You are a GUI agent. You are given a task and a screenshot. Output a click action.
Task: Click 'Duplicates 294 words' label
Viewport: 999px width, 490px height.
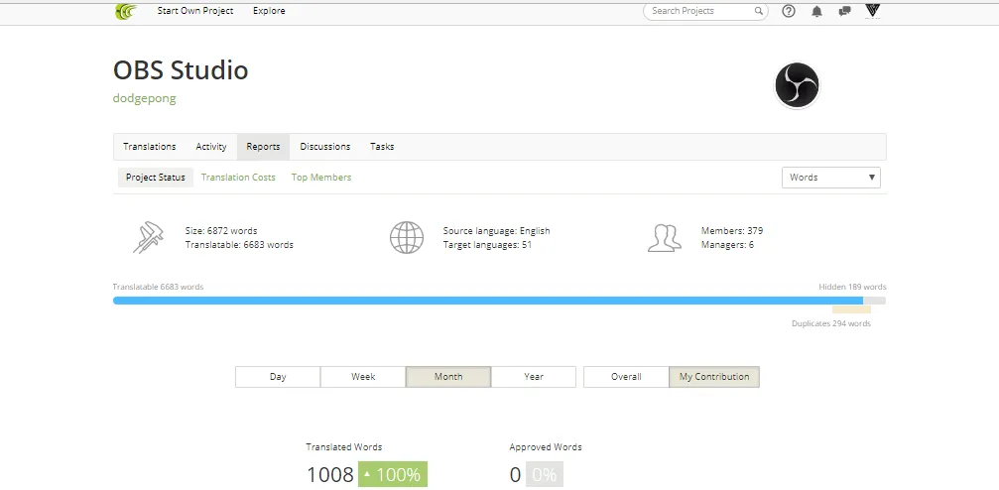(831, 323)
